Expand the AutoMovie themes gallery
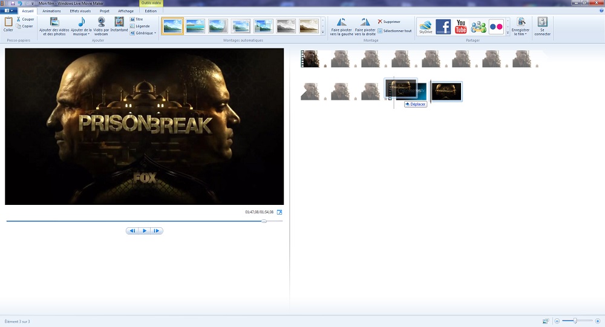 [323, 33]
